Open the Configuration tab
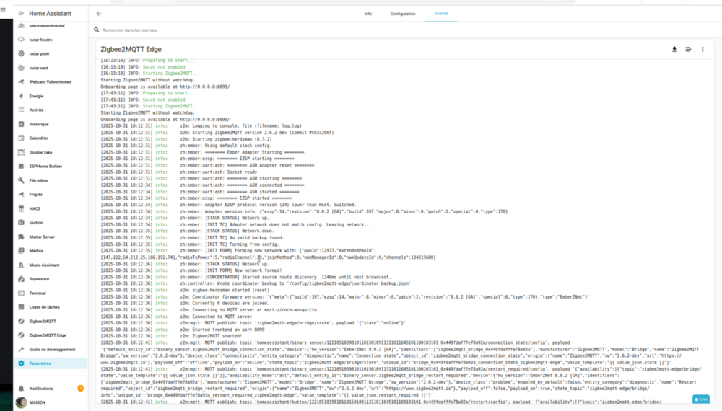722x411 pixels. (x=403, y=14)
